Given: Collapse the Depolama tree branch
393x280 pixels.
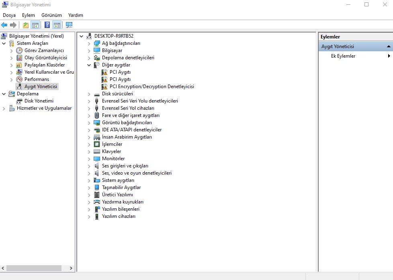Looking at the screenshot, I should pyautogui.click(x=4, y=93).
